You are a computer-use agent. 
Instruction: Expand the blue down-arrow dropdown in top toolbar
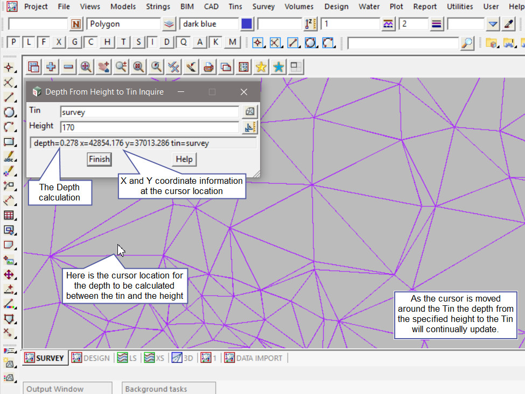point(493,24)
